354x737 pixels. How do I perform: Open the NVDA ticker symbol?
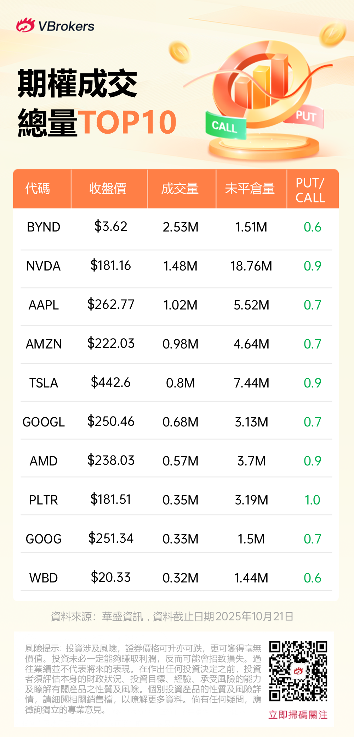click(44, 266)
